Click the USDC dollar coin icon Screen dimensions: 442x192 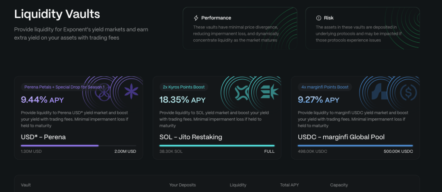[x=407, y=91]
